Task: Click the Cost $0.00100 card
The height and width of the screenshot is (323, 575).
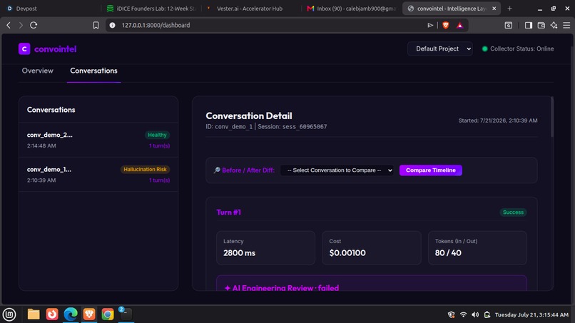Action: click(x=372, y=248)
